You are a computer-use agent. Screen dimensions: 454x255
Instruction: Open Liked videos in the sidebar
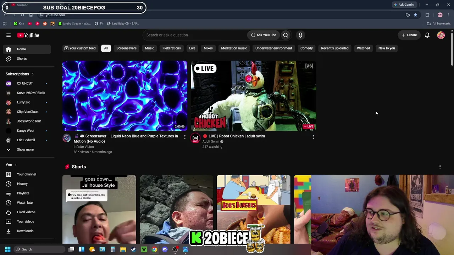click(x=26, y=212)
